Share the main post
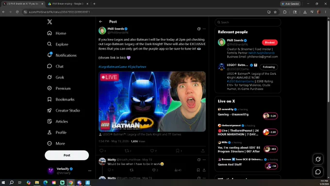 point(203,151)
